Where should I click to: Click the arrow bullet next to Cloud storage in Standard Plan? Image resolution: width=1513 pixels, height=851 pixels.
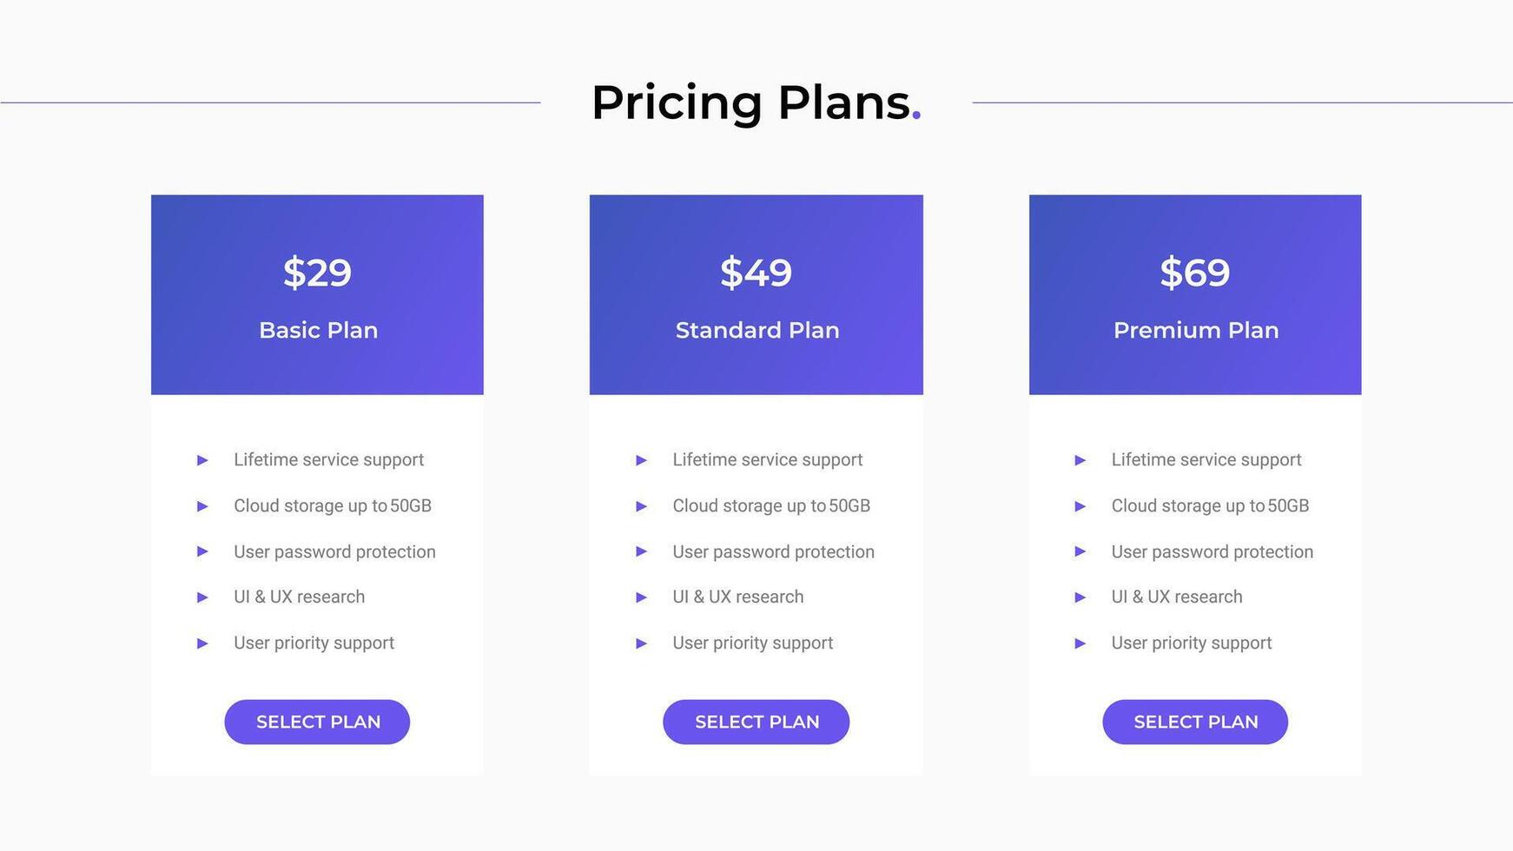643,506
